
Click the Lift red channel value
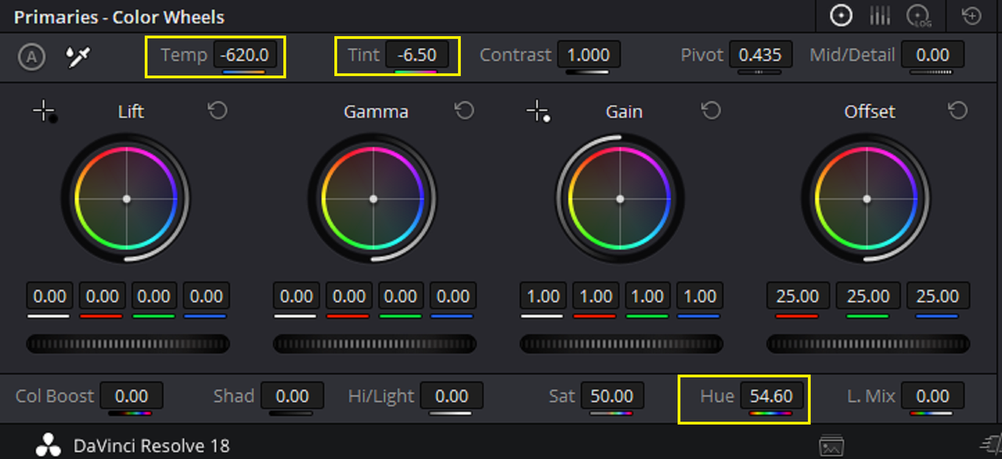pyautogui.click(x=103, y=297)
